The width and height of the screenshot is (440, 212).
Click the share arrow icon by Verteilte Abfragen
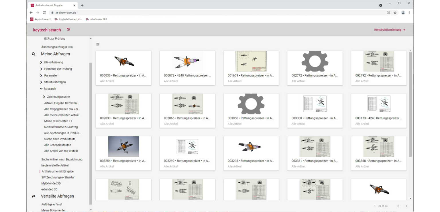[x=34, y=196]
